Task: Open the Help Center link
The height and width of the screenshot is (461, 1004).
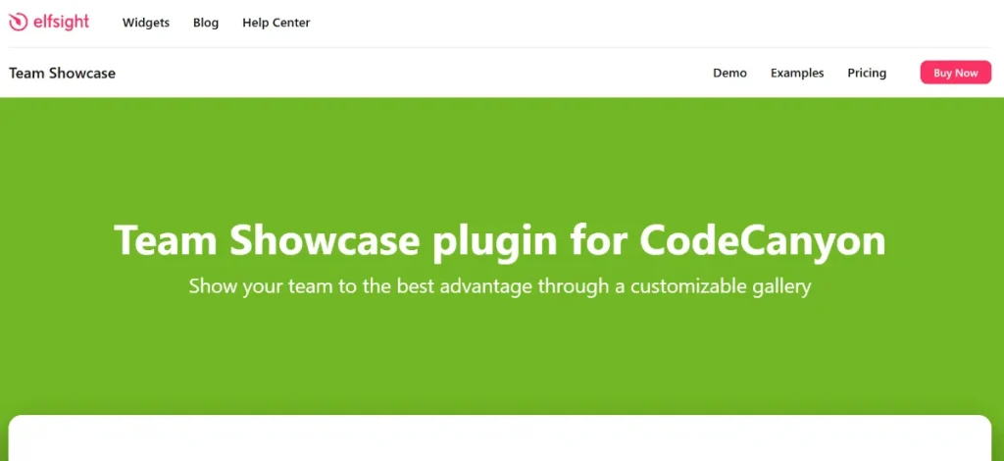Action: pos(276,23)
